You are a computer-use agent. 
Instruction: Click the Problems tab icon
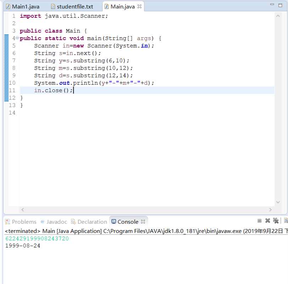point(7,222)
